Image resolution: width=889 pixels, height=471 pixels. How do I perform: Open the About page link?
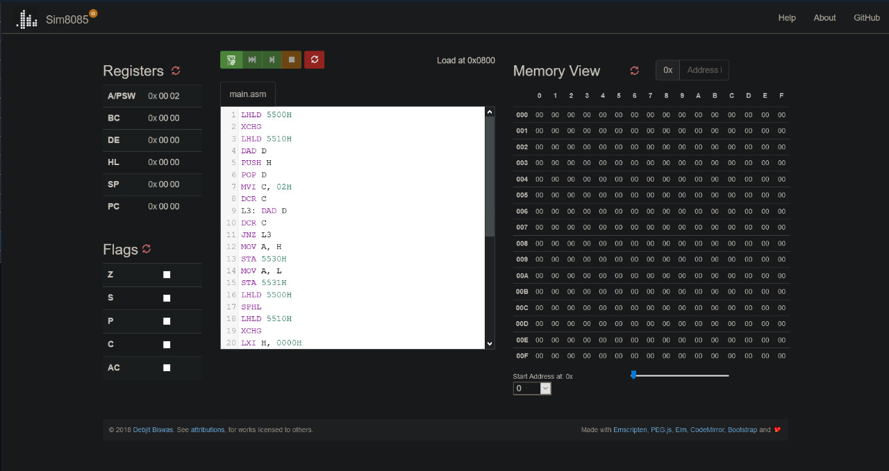(824, 18)
